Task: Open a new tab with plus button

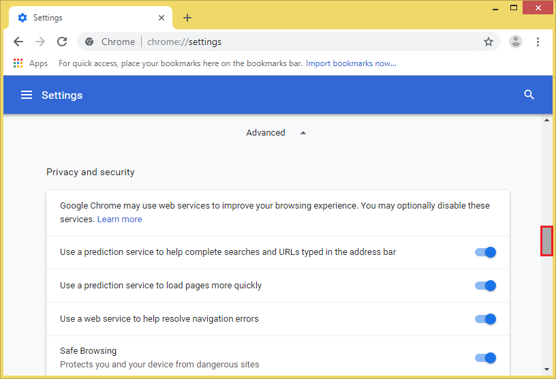Action: [x=187, y=18]
